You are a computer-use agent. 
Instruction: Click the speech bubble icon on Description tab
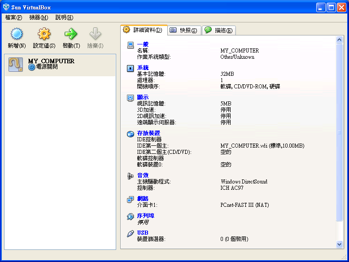[208, 30]
